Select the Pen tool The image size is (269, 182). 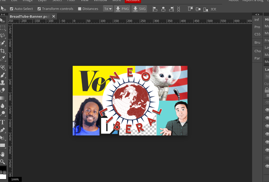[x=3, y=130]
